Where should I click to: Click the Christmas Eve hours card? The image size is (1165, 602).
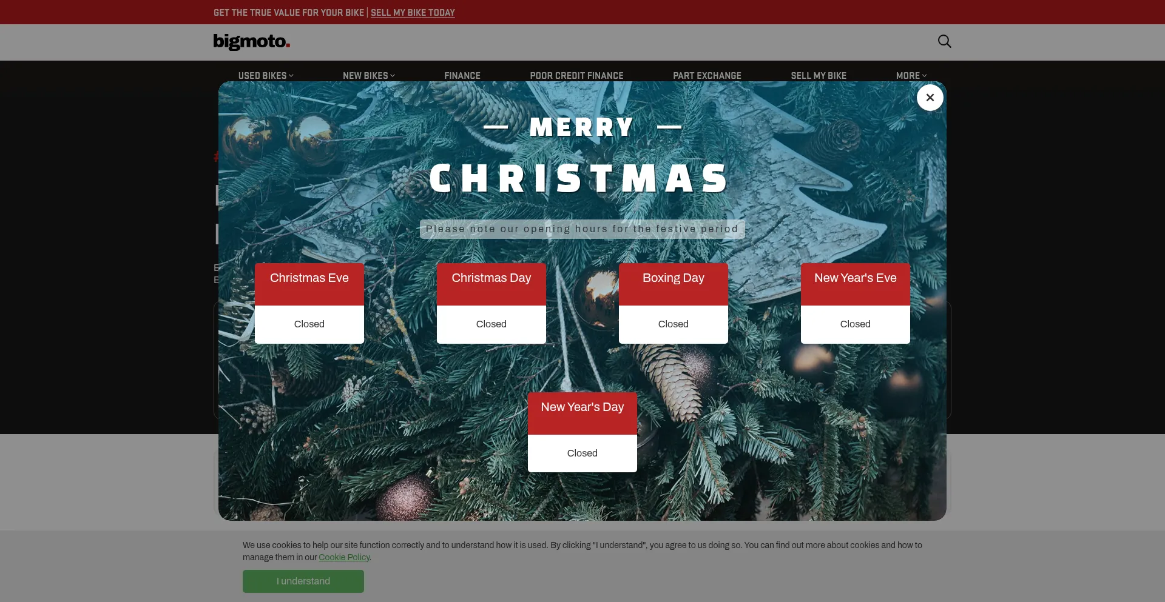pos(309,303)
